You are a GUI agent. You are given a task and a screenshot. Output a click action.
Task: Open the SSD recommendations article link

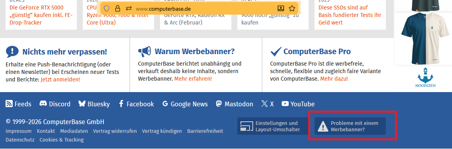pos(350,15)
